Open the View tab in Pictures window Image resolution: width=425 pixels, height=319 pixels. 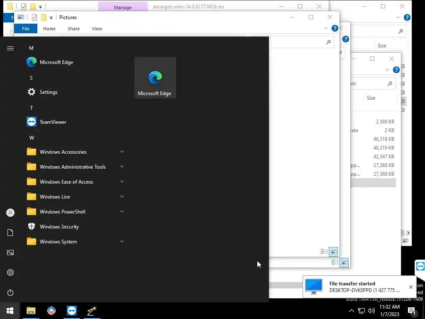click(97, 29)
